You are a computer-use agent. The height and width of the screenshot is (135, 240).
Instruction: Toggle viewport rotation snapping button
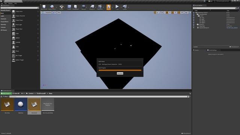[172, 12]
